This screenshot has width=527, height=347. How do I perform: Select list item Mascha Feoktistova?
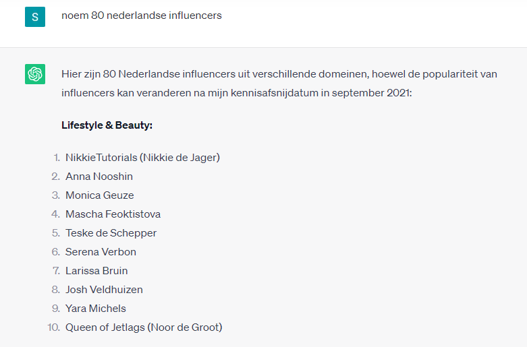[113, 214]
